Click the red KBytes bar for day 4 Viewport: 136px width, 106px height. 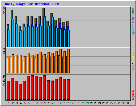[20, 92]
